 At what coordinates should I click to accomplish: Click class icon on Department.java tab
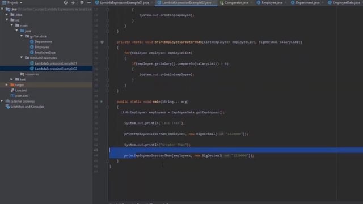pos(293,2)
